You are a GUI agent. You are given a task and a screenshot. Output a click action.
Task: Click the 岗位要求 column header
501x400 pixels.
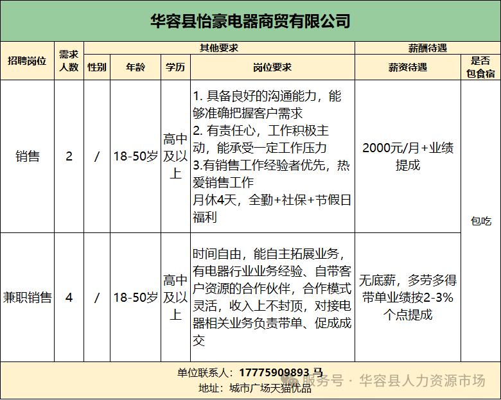(x=272, y=67)
